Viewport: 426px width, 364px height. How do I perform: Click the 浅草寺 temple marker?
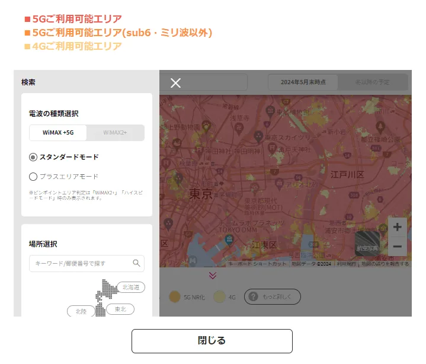(x=239, y=129)
